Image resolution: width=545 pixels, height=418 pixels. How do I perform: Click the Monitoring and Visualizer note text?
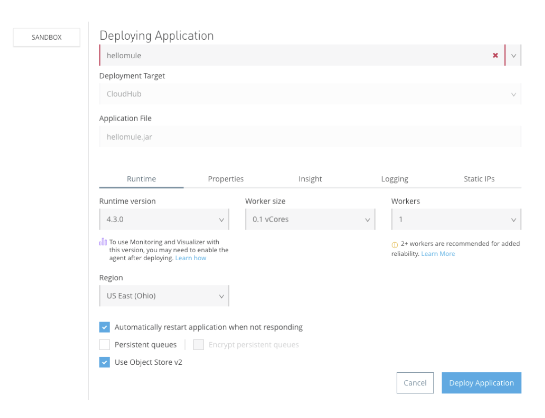pyautogui.click(x=169, y=250)
